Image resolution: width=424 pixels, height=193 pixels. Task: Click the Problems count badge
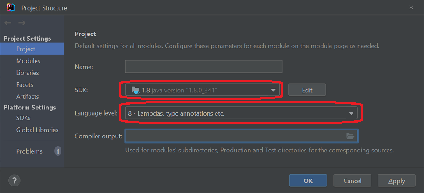pyautogui.click(x=57, y=151)
